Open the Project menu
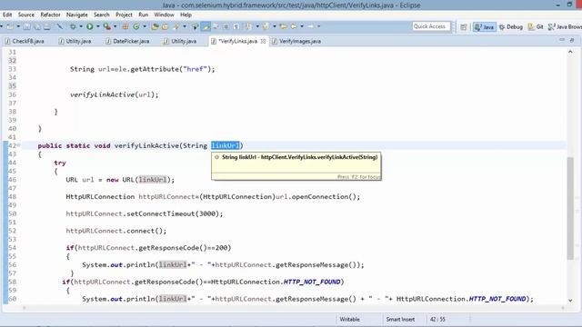Viewport: 582px width, 327px height. click(124, 15)
